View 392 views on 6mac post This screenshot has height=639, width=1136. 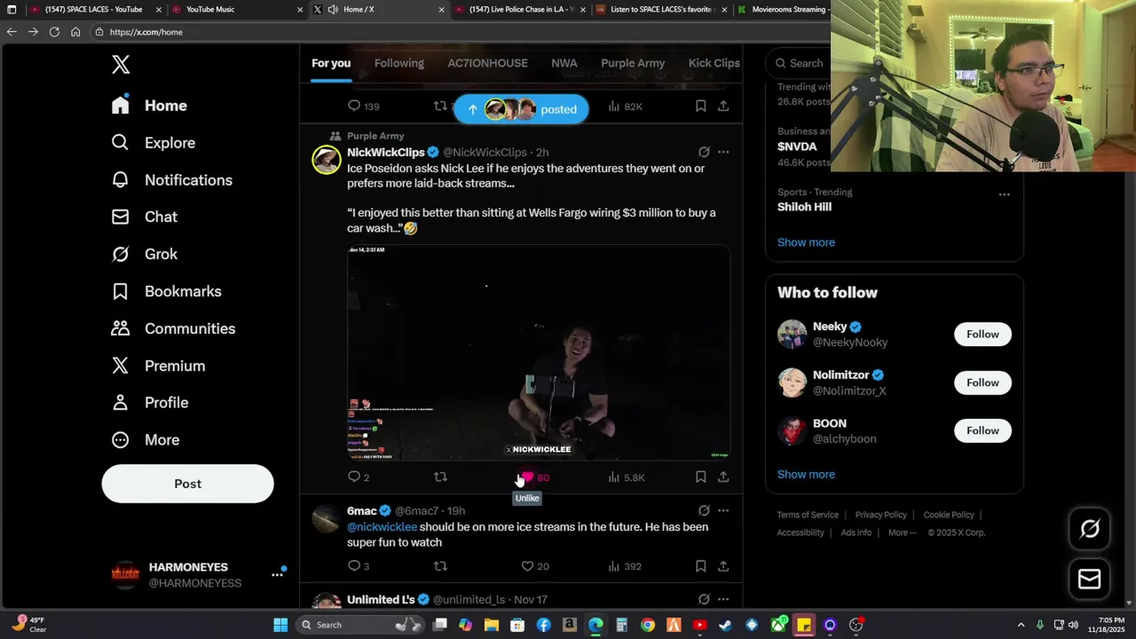[625, 566]
